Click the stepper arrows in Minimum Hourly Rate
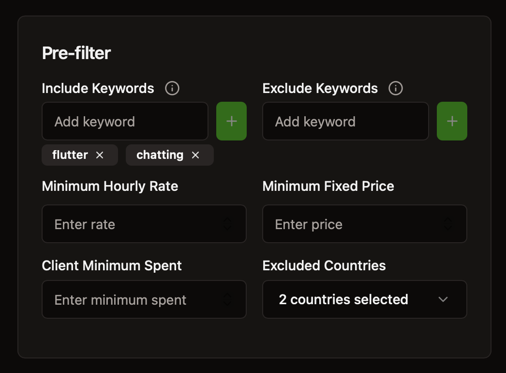This screenshot has width=506, height=373. click(x=227, y=224)
